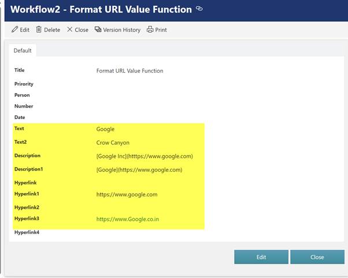
Task: Open the green https://www.Google.co.in link
Action: (x=127, y=220)
